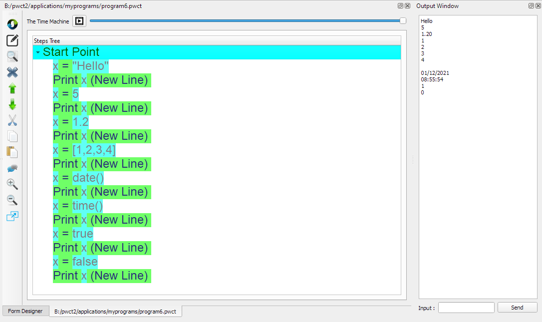Image resolution: width=542 pixels, height=322 pixels.
Task: Cut the step using scissors icon
Action: click(x=12, y=120)
